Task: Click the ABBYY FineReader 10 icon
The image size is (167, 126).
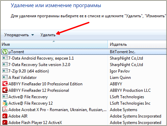Action: 5,84
